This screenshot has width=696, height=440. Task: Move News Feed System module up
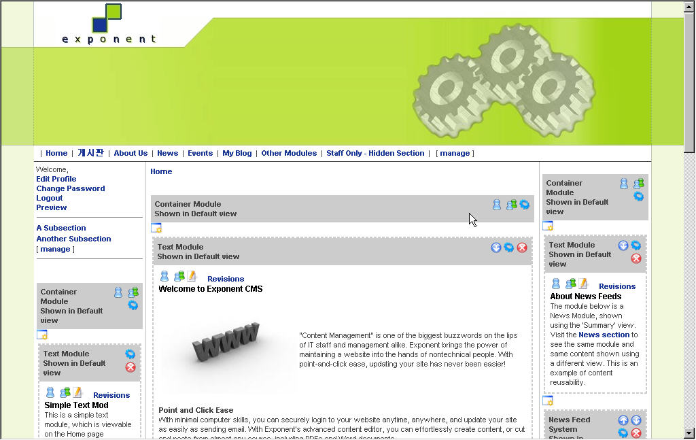(x=623, y=420)
